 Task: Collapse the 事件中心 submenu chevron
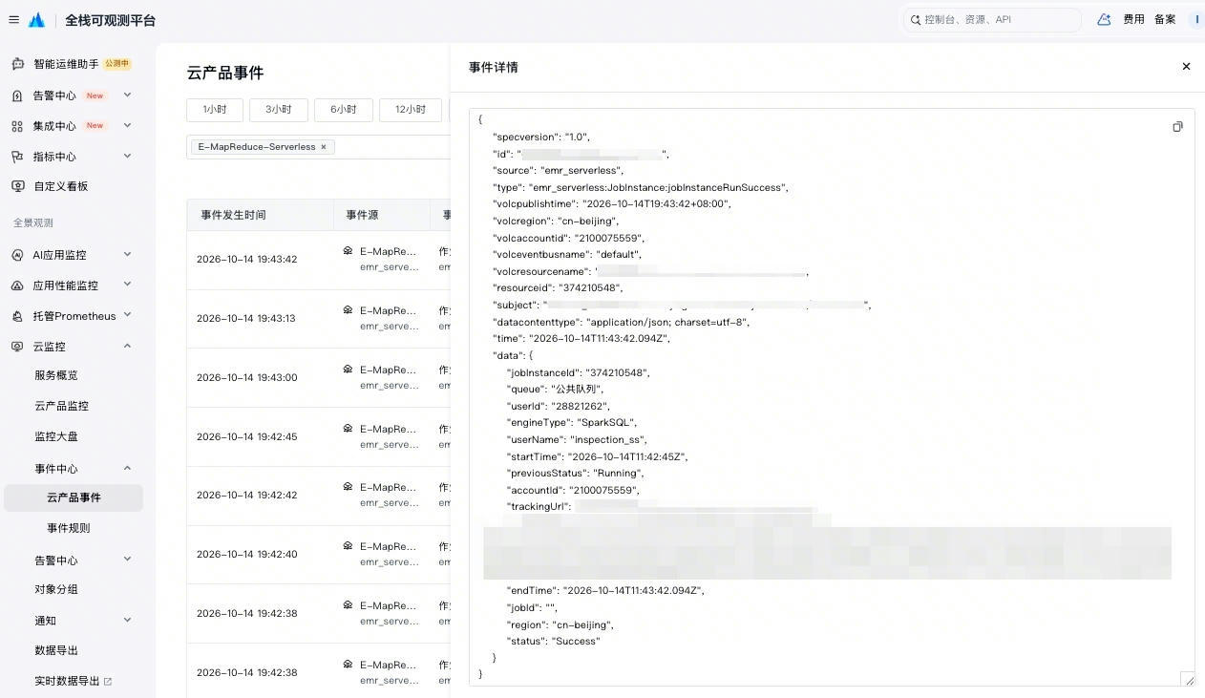(128, 469)
